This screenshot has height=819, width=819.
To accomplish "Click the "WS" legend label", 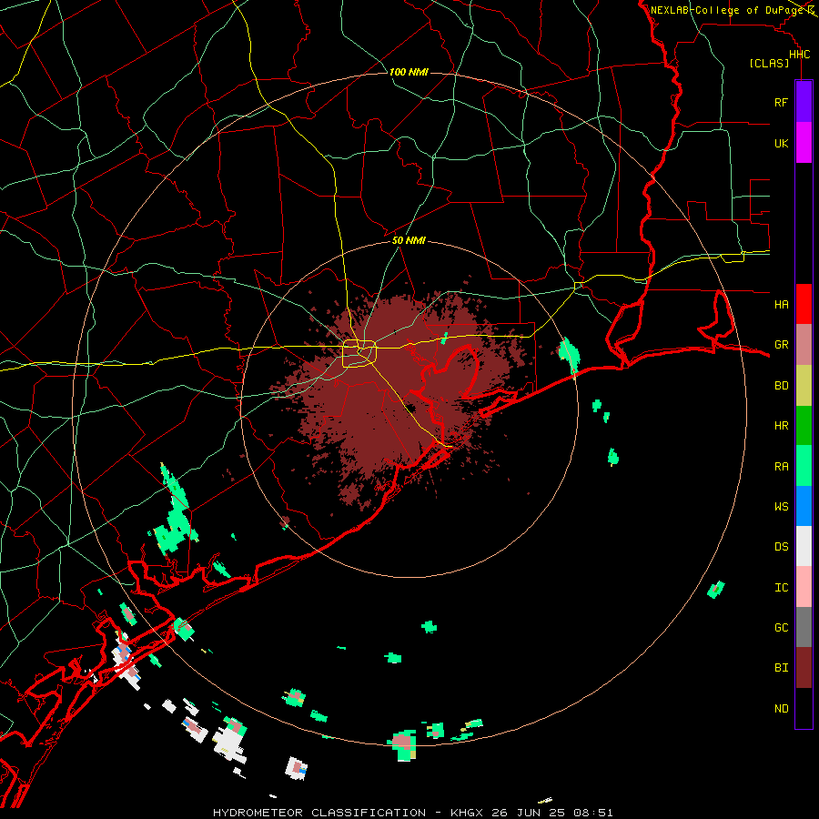I will coord(781,506).
